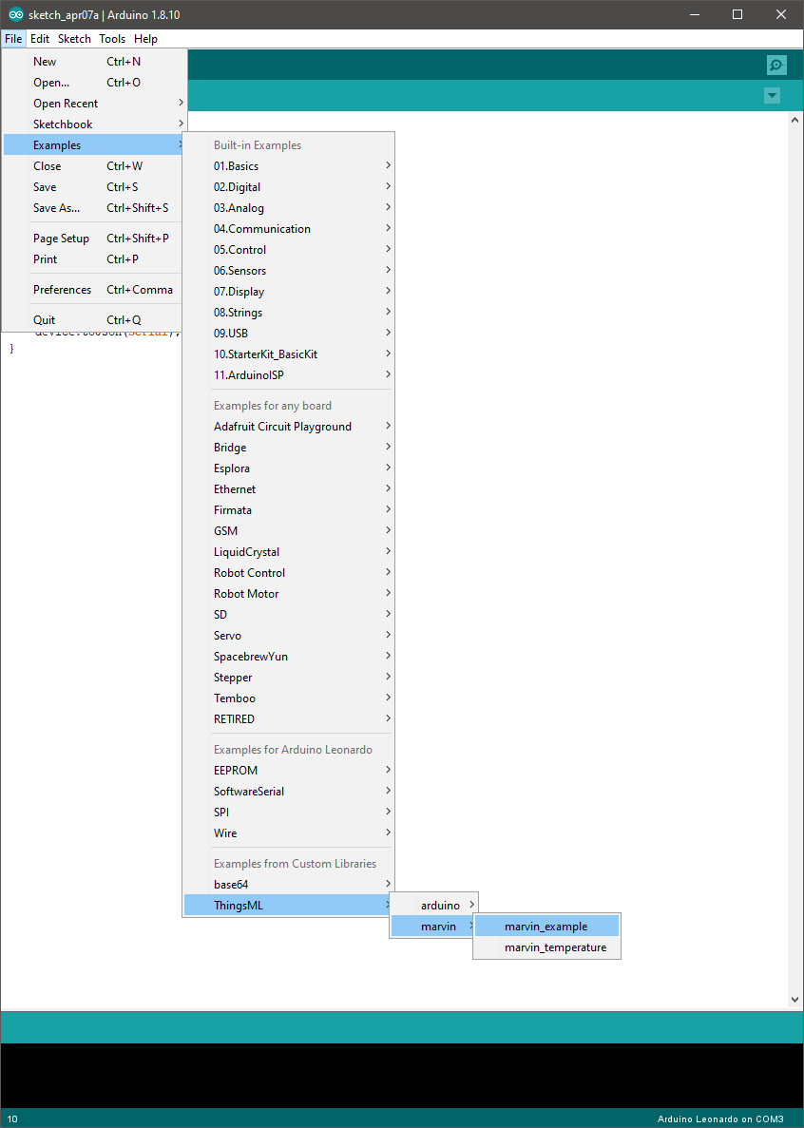Image resolution: width=804 pixels, height=1128 pixels.
Task: Click the Arduino logo in the title bar
Action: pyautogui.click(x=15, y=14)
